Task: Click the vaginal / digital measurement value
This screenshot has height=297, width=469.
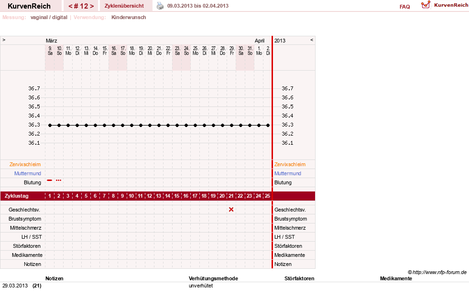Action: pyautogui.click(x=49, y=17)
